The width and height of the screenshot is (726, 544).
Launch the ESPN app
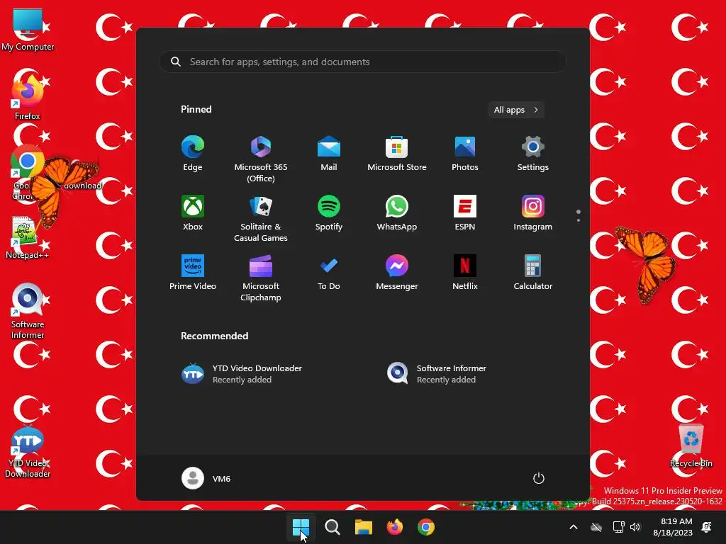[465, 212]
